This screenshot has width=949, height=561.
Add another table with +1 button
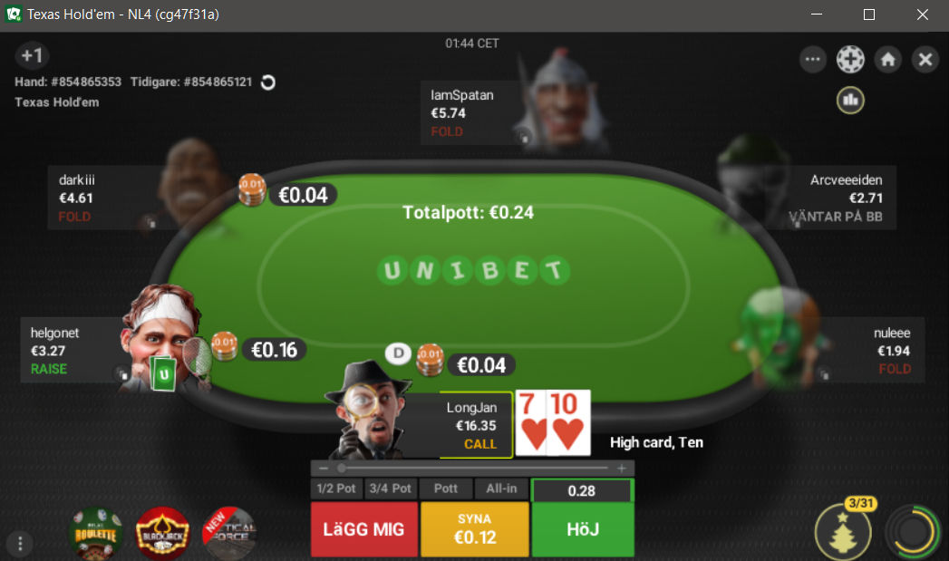coord(32,55)
